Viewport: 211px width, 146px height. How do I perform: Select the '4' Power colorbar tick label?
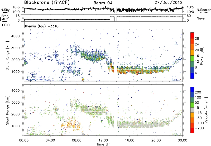point(196,73)
